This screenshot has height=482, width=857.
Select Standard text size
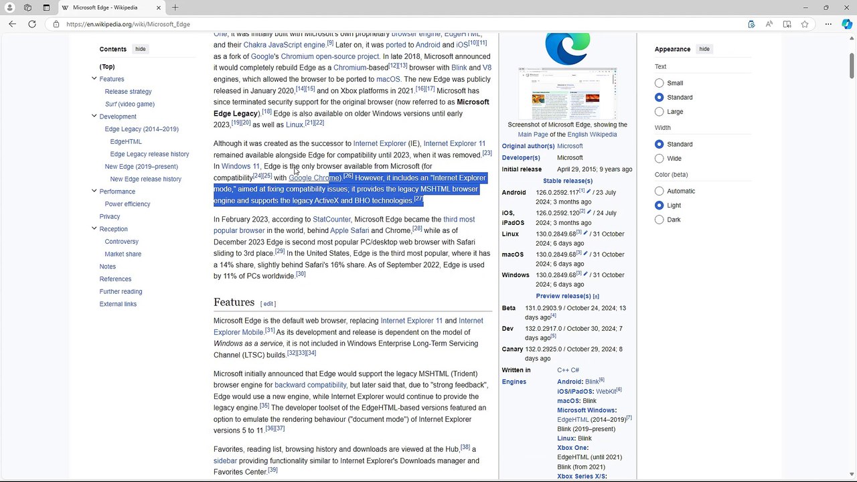pos(659,97)
